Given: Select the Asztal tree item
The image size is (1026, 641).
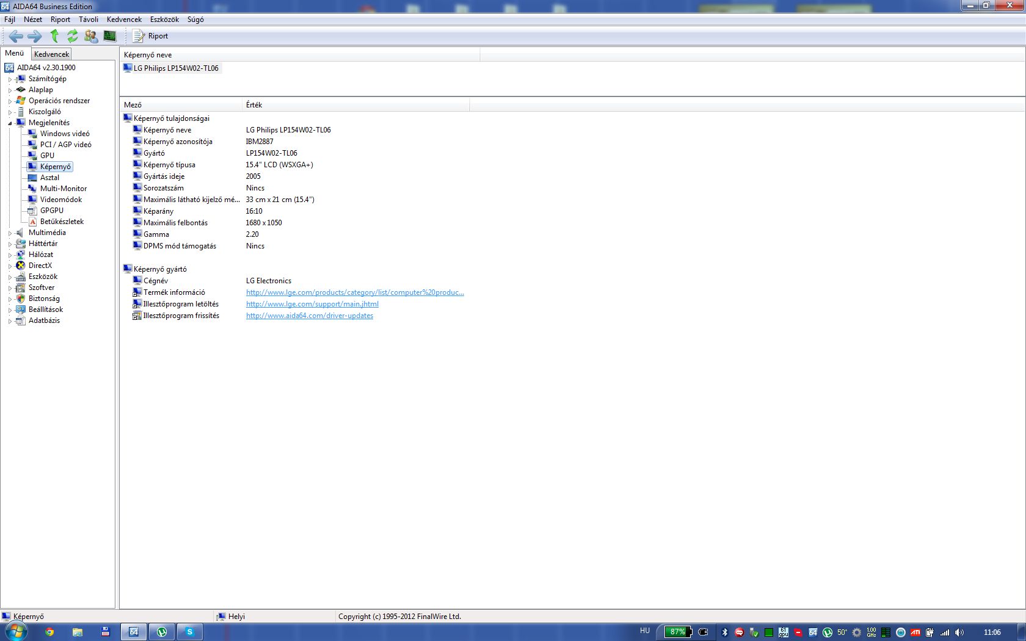Looking at the screenshot, I should (49, 178).
